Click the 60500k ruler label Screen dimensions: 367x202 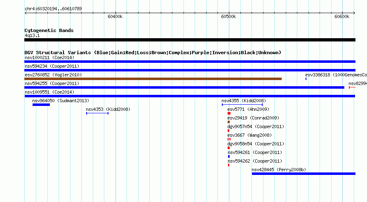pos(228,16)
